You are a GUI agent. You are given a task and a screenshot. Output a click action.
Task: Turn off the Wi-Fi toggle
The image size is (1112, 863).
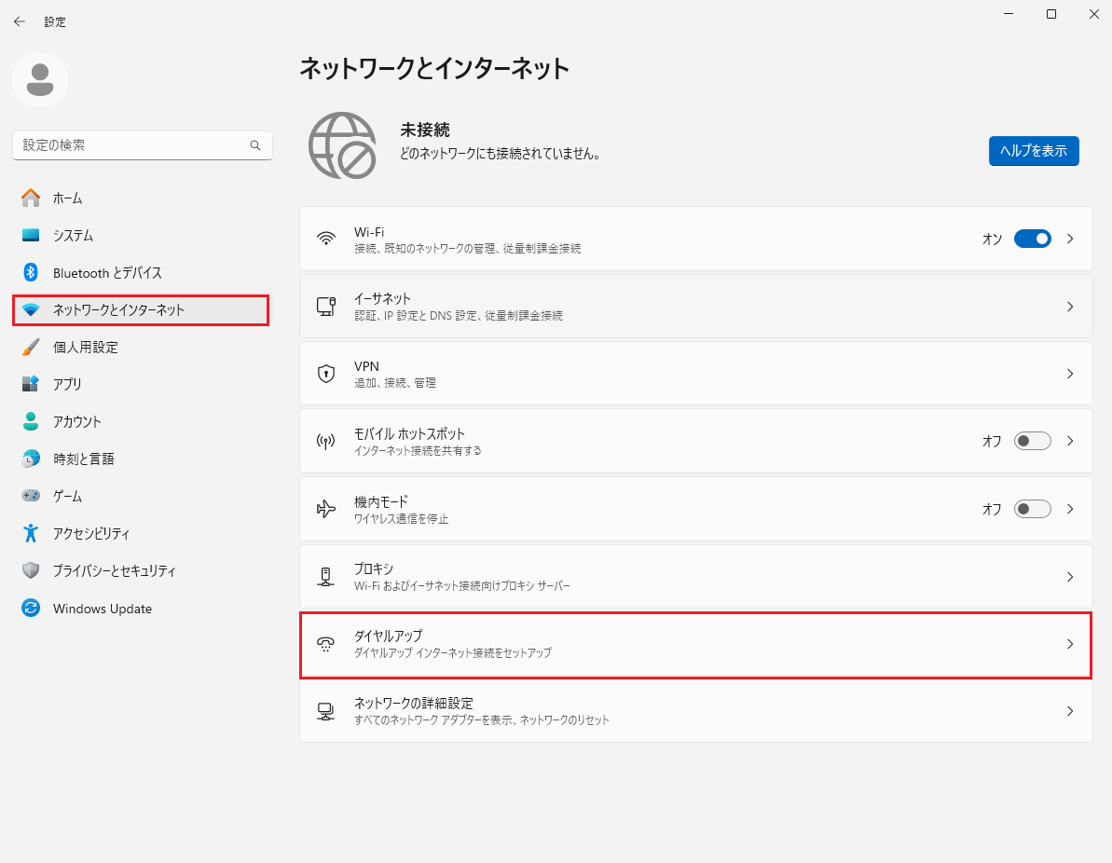[1032, 239]
